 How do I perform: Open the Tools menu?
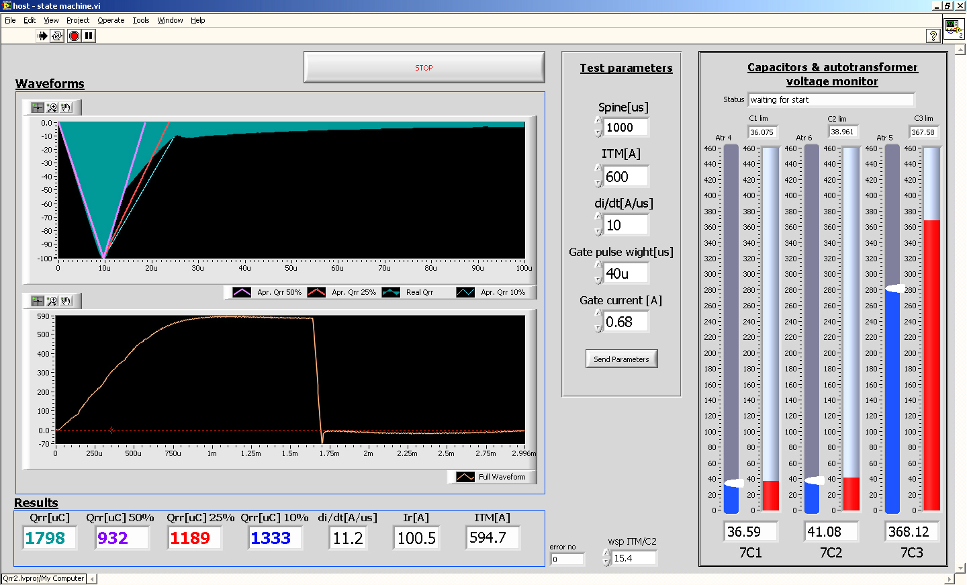click(x=140, y=20)
